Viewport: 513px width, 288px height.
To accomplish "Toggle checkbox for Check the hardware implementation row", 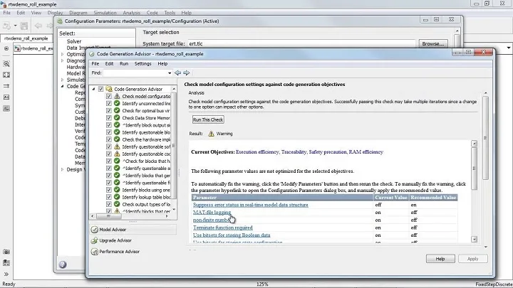I will [108, 139].
